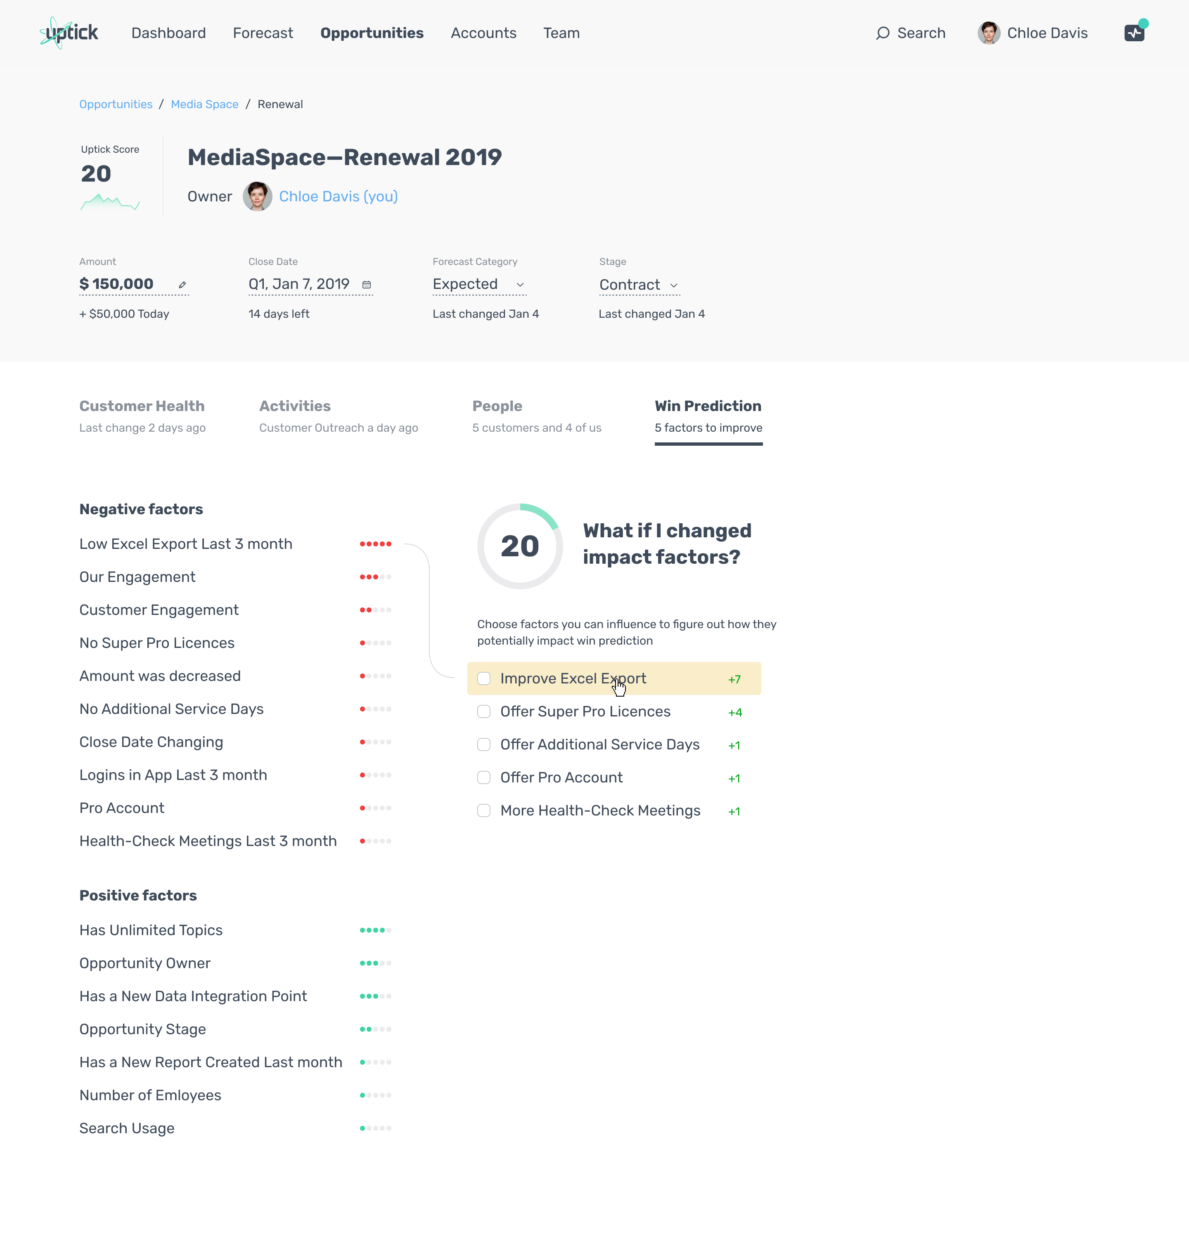The height and width of the screenshot is (1243, 1189).
Task: Open the activity pulse notifications icon
Action: point(1134,33)
